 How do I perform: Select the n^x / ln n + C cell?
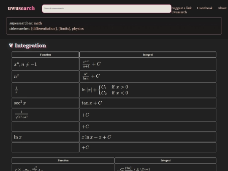[148, 76]
